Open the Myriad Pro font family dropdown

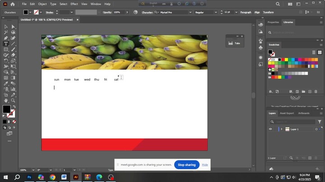[x=190, y=13]
